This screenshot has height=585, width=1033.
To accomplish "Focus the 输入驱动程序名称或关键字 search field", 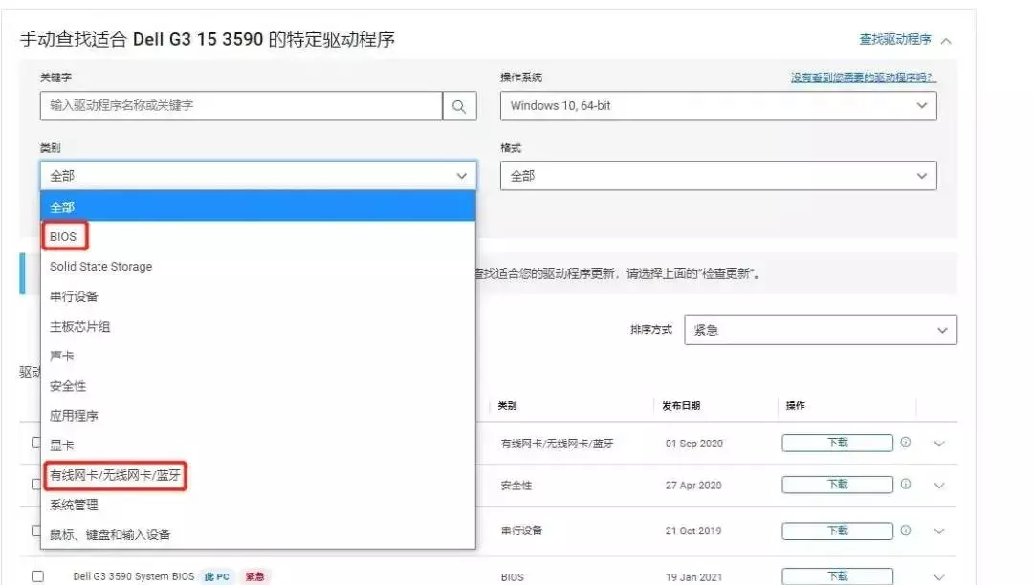I will pyautogui.click(x=241, y=106).
